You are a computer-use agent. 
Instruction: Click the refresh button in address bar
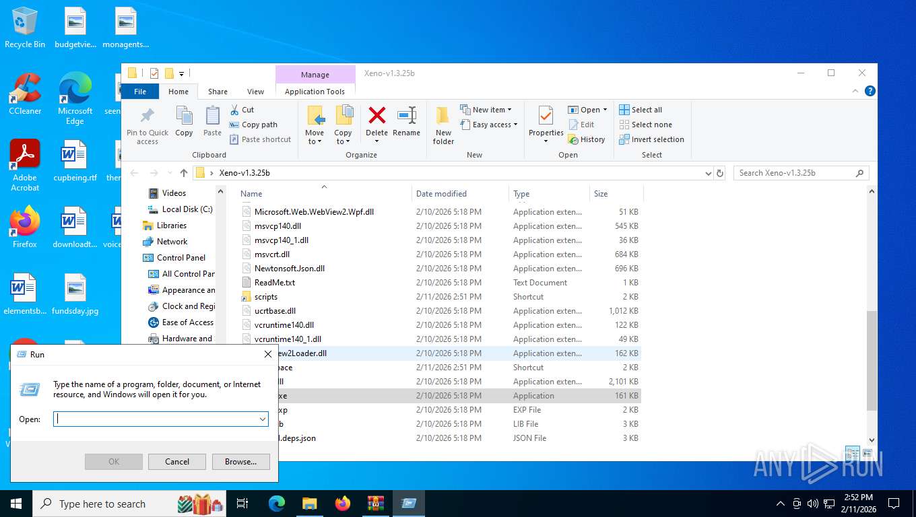[x=720, y=173]
